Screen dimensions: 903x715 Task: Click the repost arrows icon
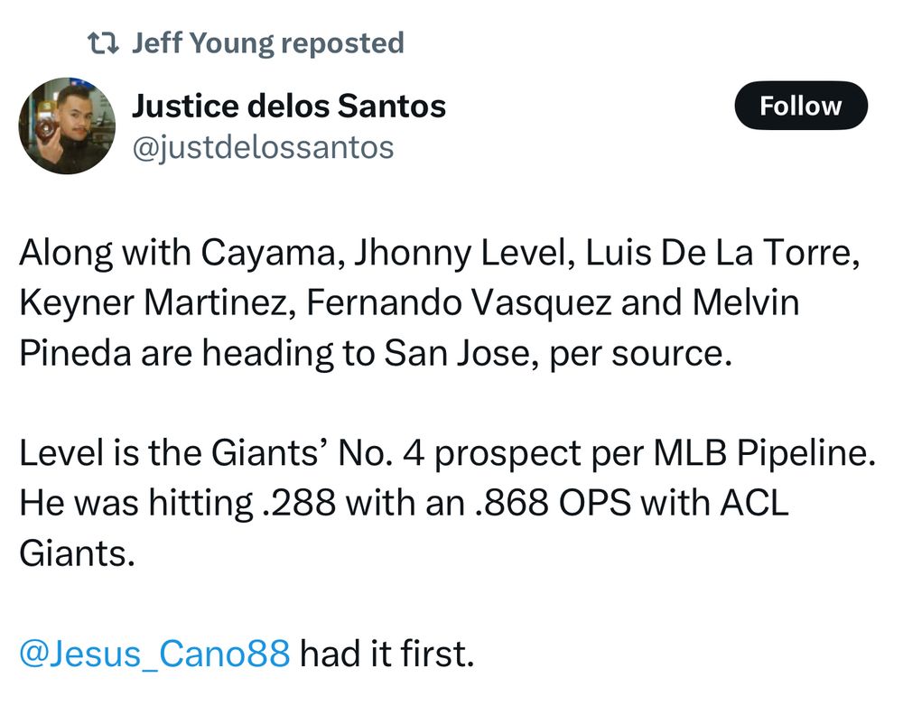click(103, 43)
